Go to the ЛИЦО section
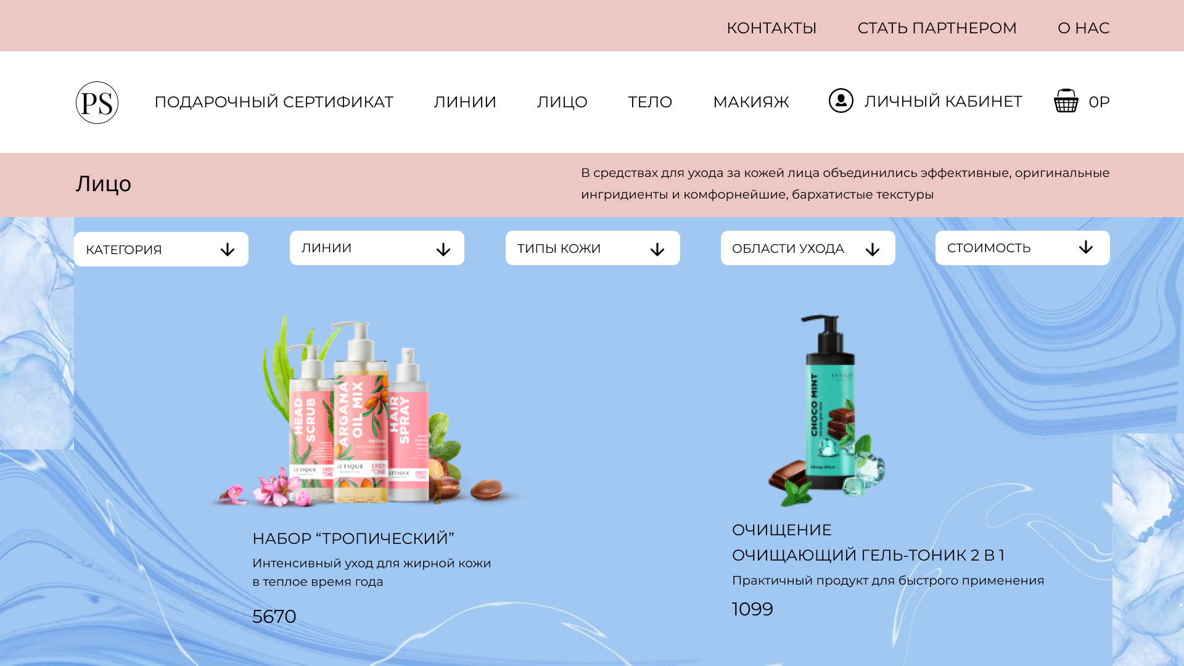Screen dimensions: 1184x666 point(562,102)
